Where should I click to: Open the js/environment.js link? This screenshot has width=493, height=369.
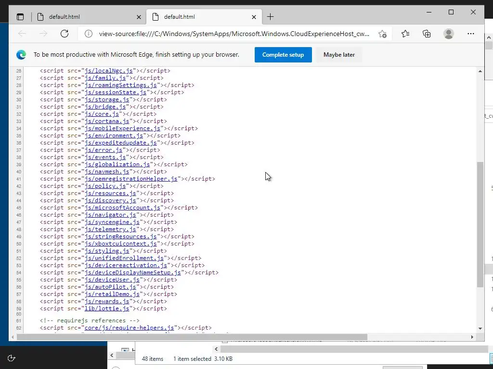click(114, 135)
